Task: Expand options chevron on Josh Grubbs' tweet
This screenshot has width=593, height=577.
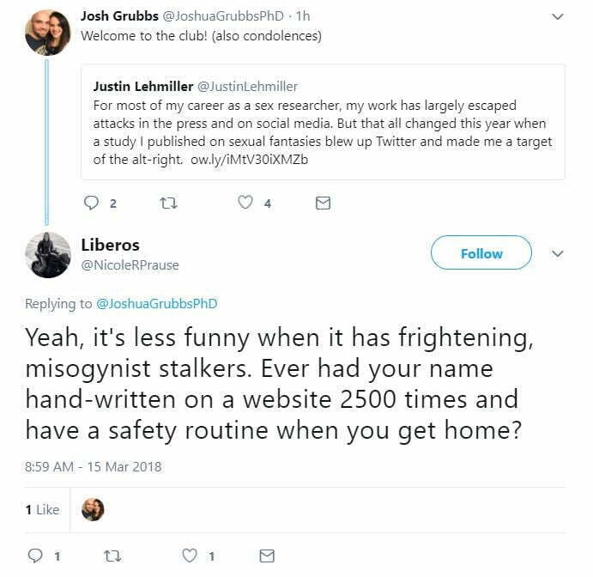Action: (557, 16)
